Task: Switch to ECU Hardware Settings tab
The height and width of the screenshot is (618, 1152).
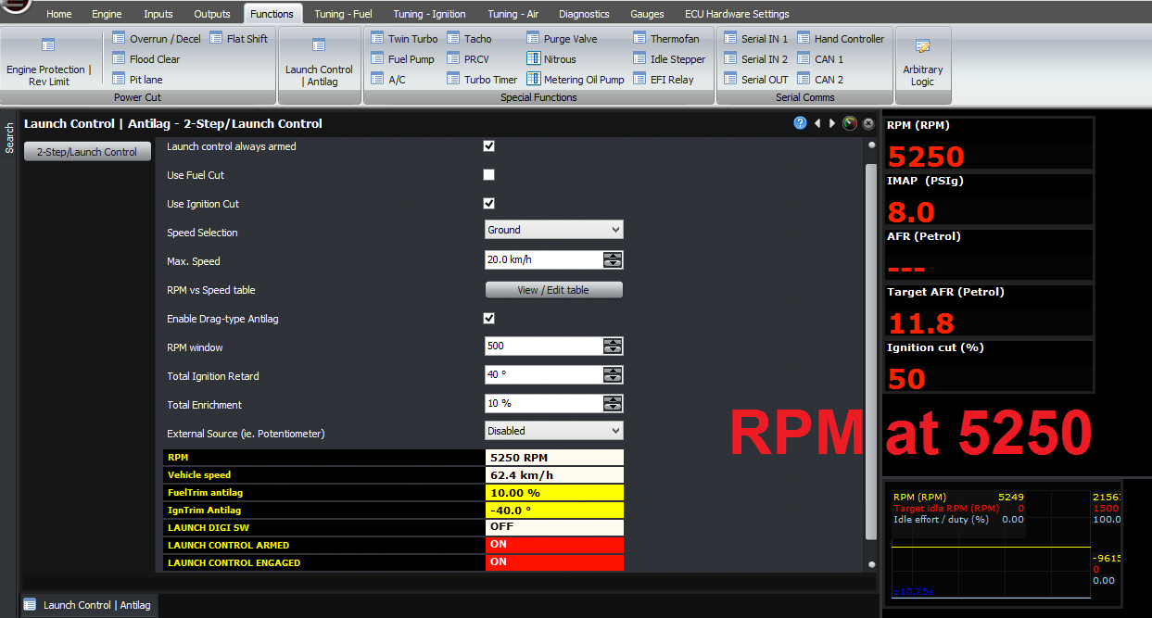Action: 737,14
